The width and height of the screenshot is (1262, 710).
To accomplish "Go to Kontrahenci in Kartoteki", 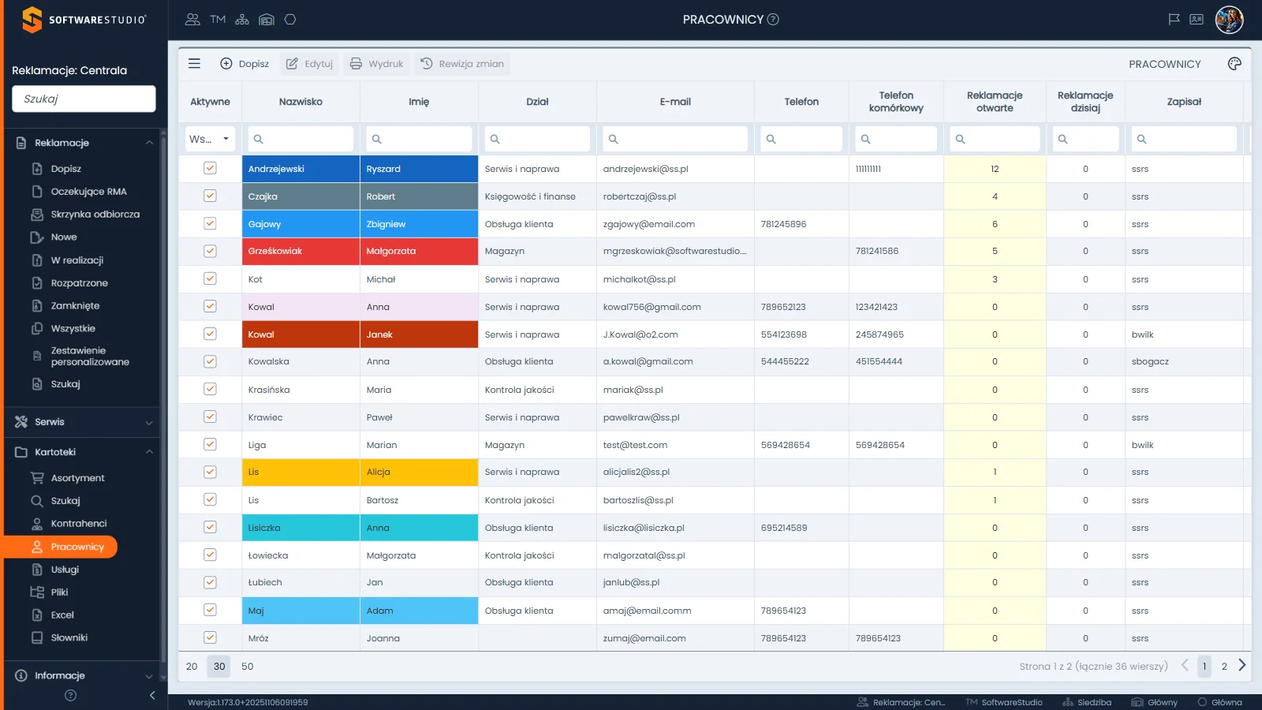I will coord(78,524).
